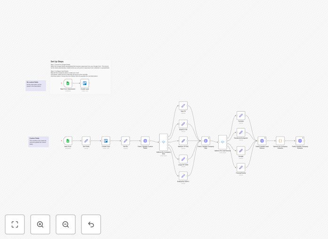The width and height of the screenshot is (328, 239).
Task: Open the Options for Company Industry code node
Action: coord(280,141)
